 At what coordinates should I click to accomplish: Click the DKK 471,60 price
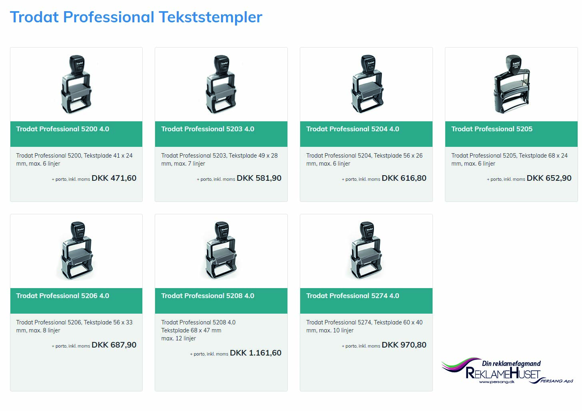click(x=114, y=178)
